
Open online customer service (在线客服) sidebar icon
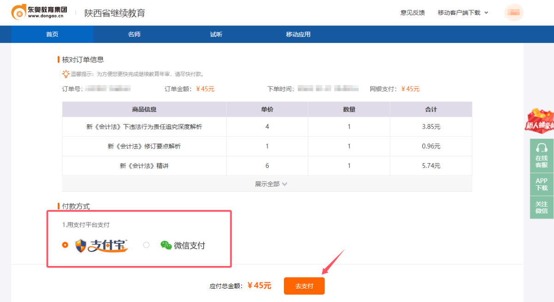(541, 155)
